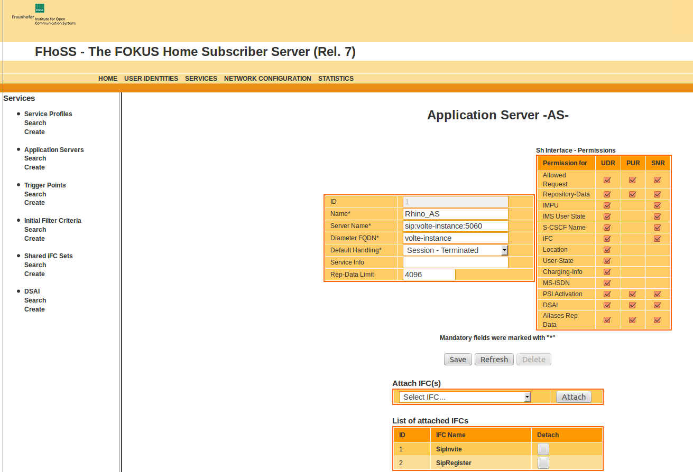Open the Select IFC dropdown
693x472 pixels.
464,397
